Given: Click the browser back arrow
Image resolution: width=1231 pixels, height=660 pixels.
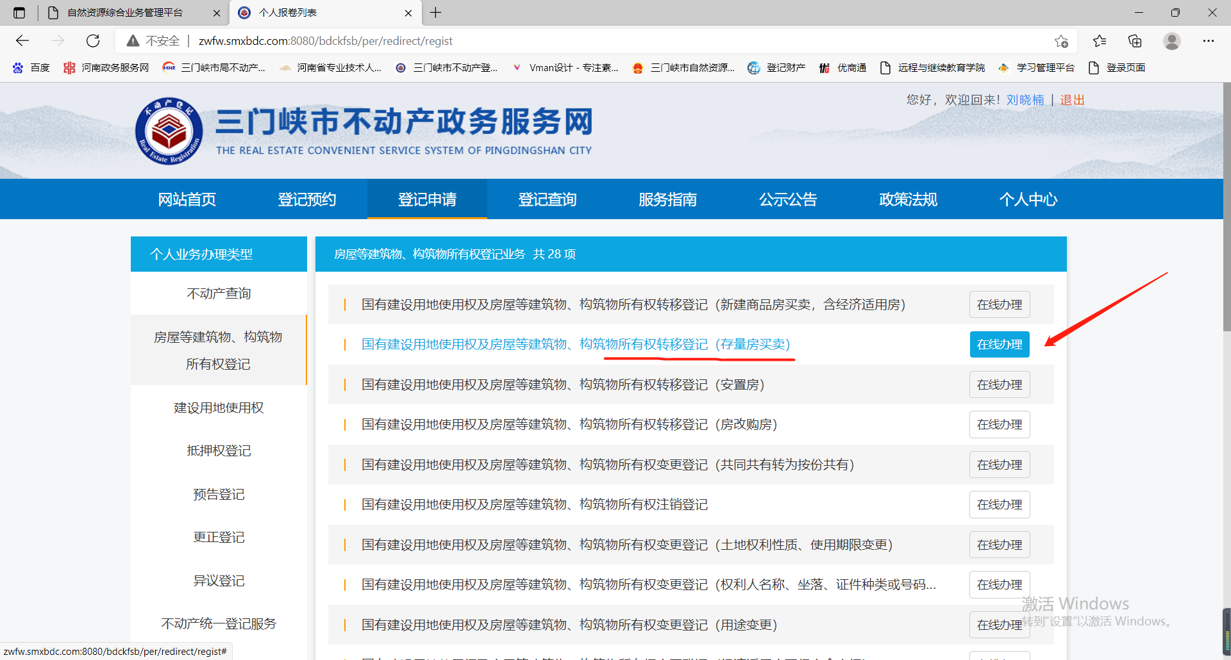Looking at the screenshot, I should pos(22,41).
